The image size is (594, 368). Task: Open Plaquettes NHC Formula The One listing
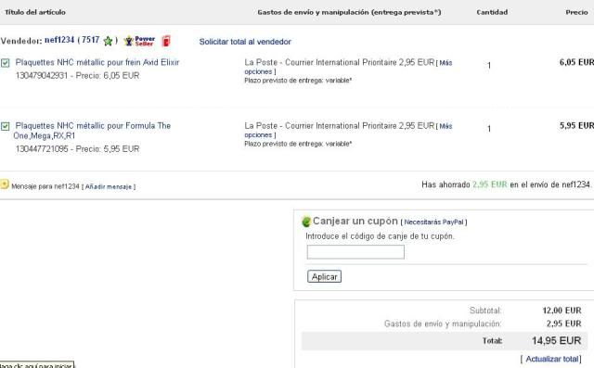[x=92, y=131]
